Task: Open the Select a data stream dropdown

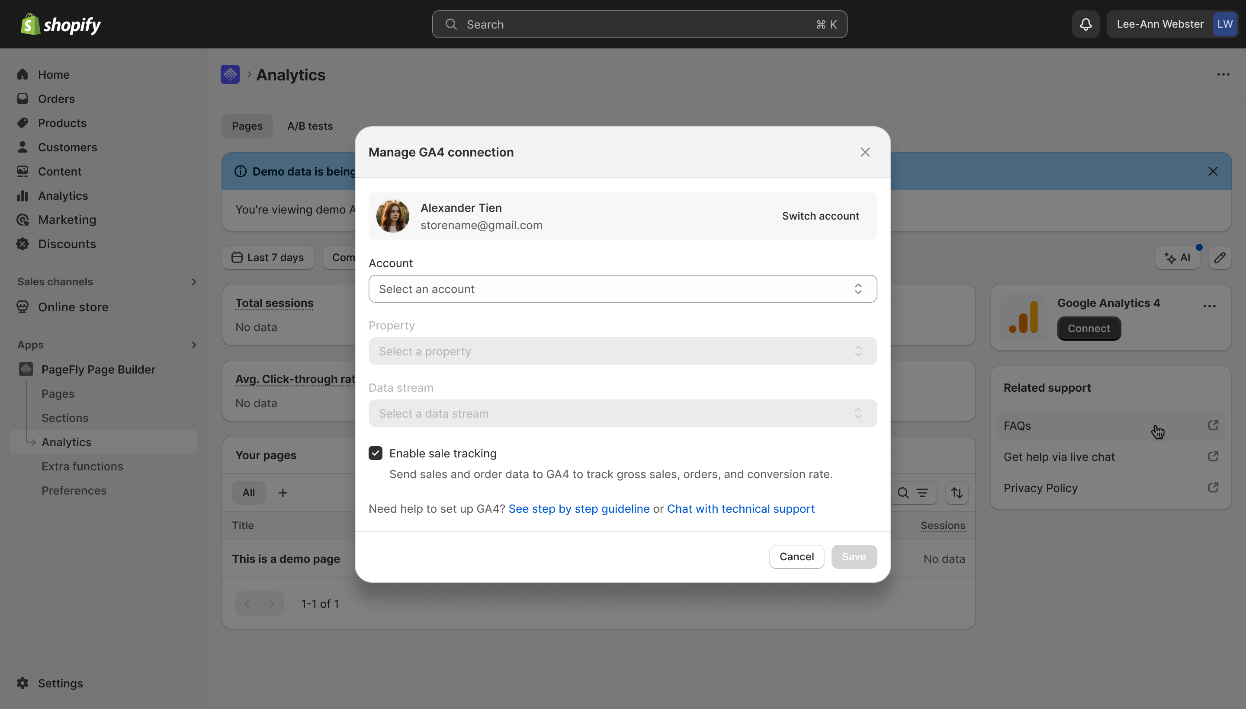Action: tap(622, 413)
